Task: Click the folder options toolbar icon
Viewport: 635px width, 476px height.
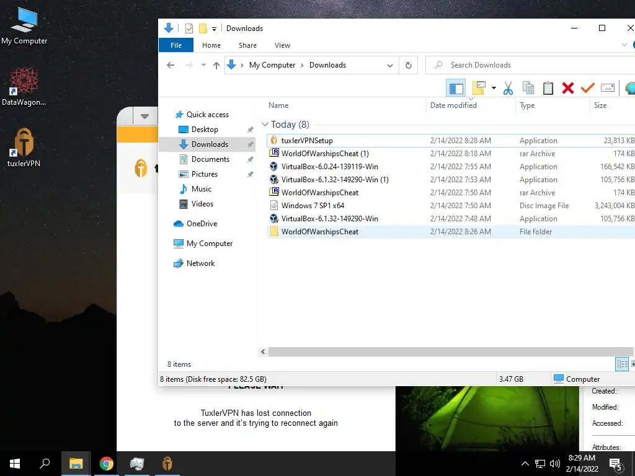Action: 479,88
